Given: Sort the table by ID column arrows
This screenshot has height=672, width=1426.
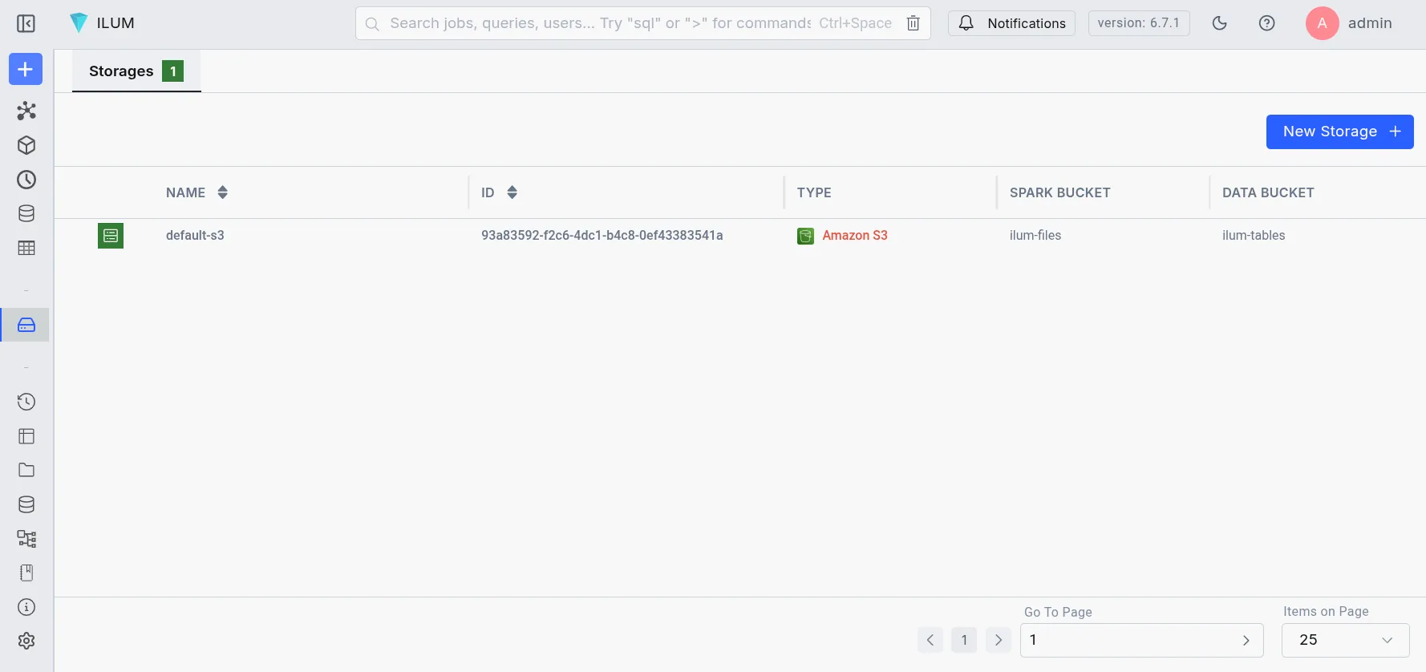Looking at the screenshot, I should pos(512,192).
